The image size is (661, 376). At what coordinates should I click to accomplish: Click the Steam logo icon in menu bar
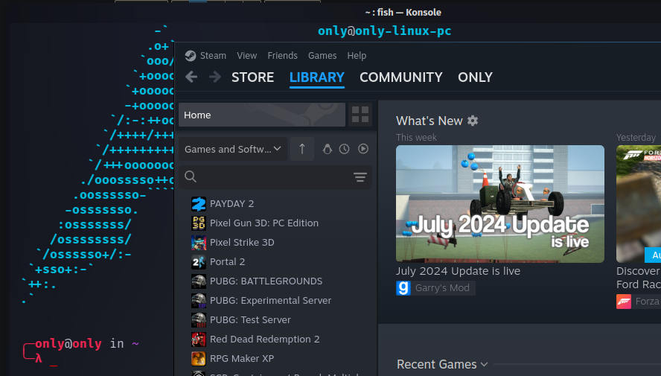point(190,56)
